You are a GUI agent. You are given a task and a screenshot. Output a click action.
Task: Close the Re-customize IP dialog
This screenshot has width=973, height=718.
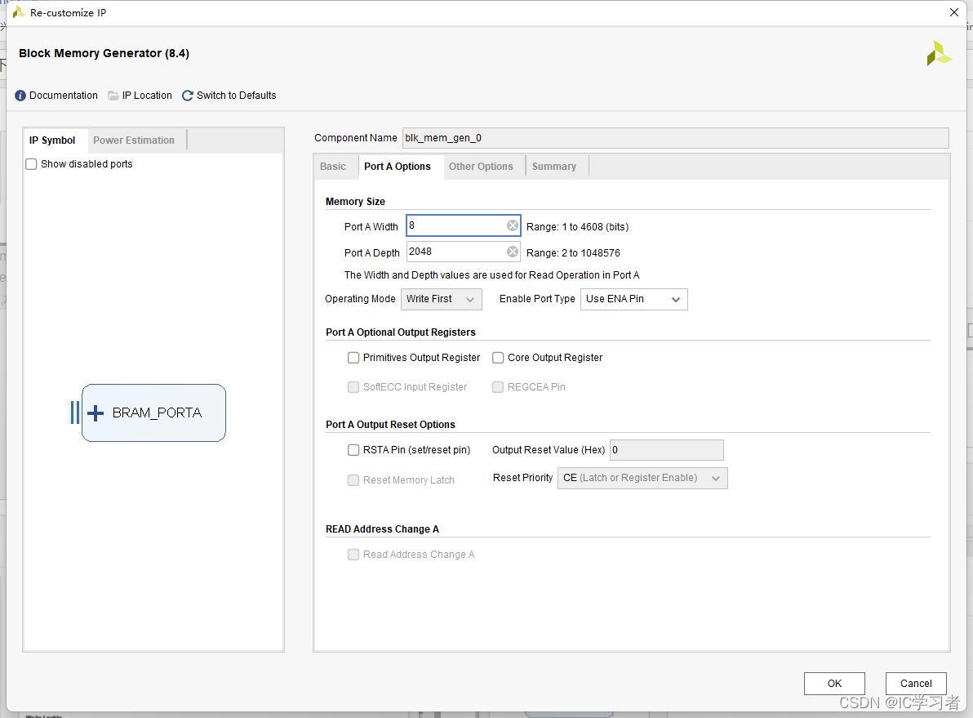coord(954,12)
